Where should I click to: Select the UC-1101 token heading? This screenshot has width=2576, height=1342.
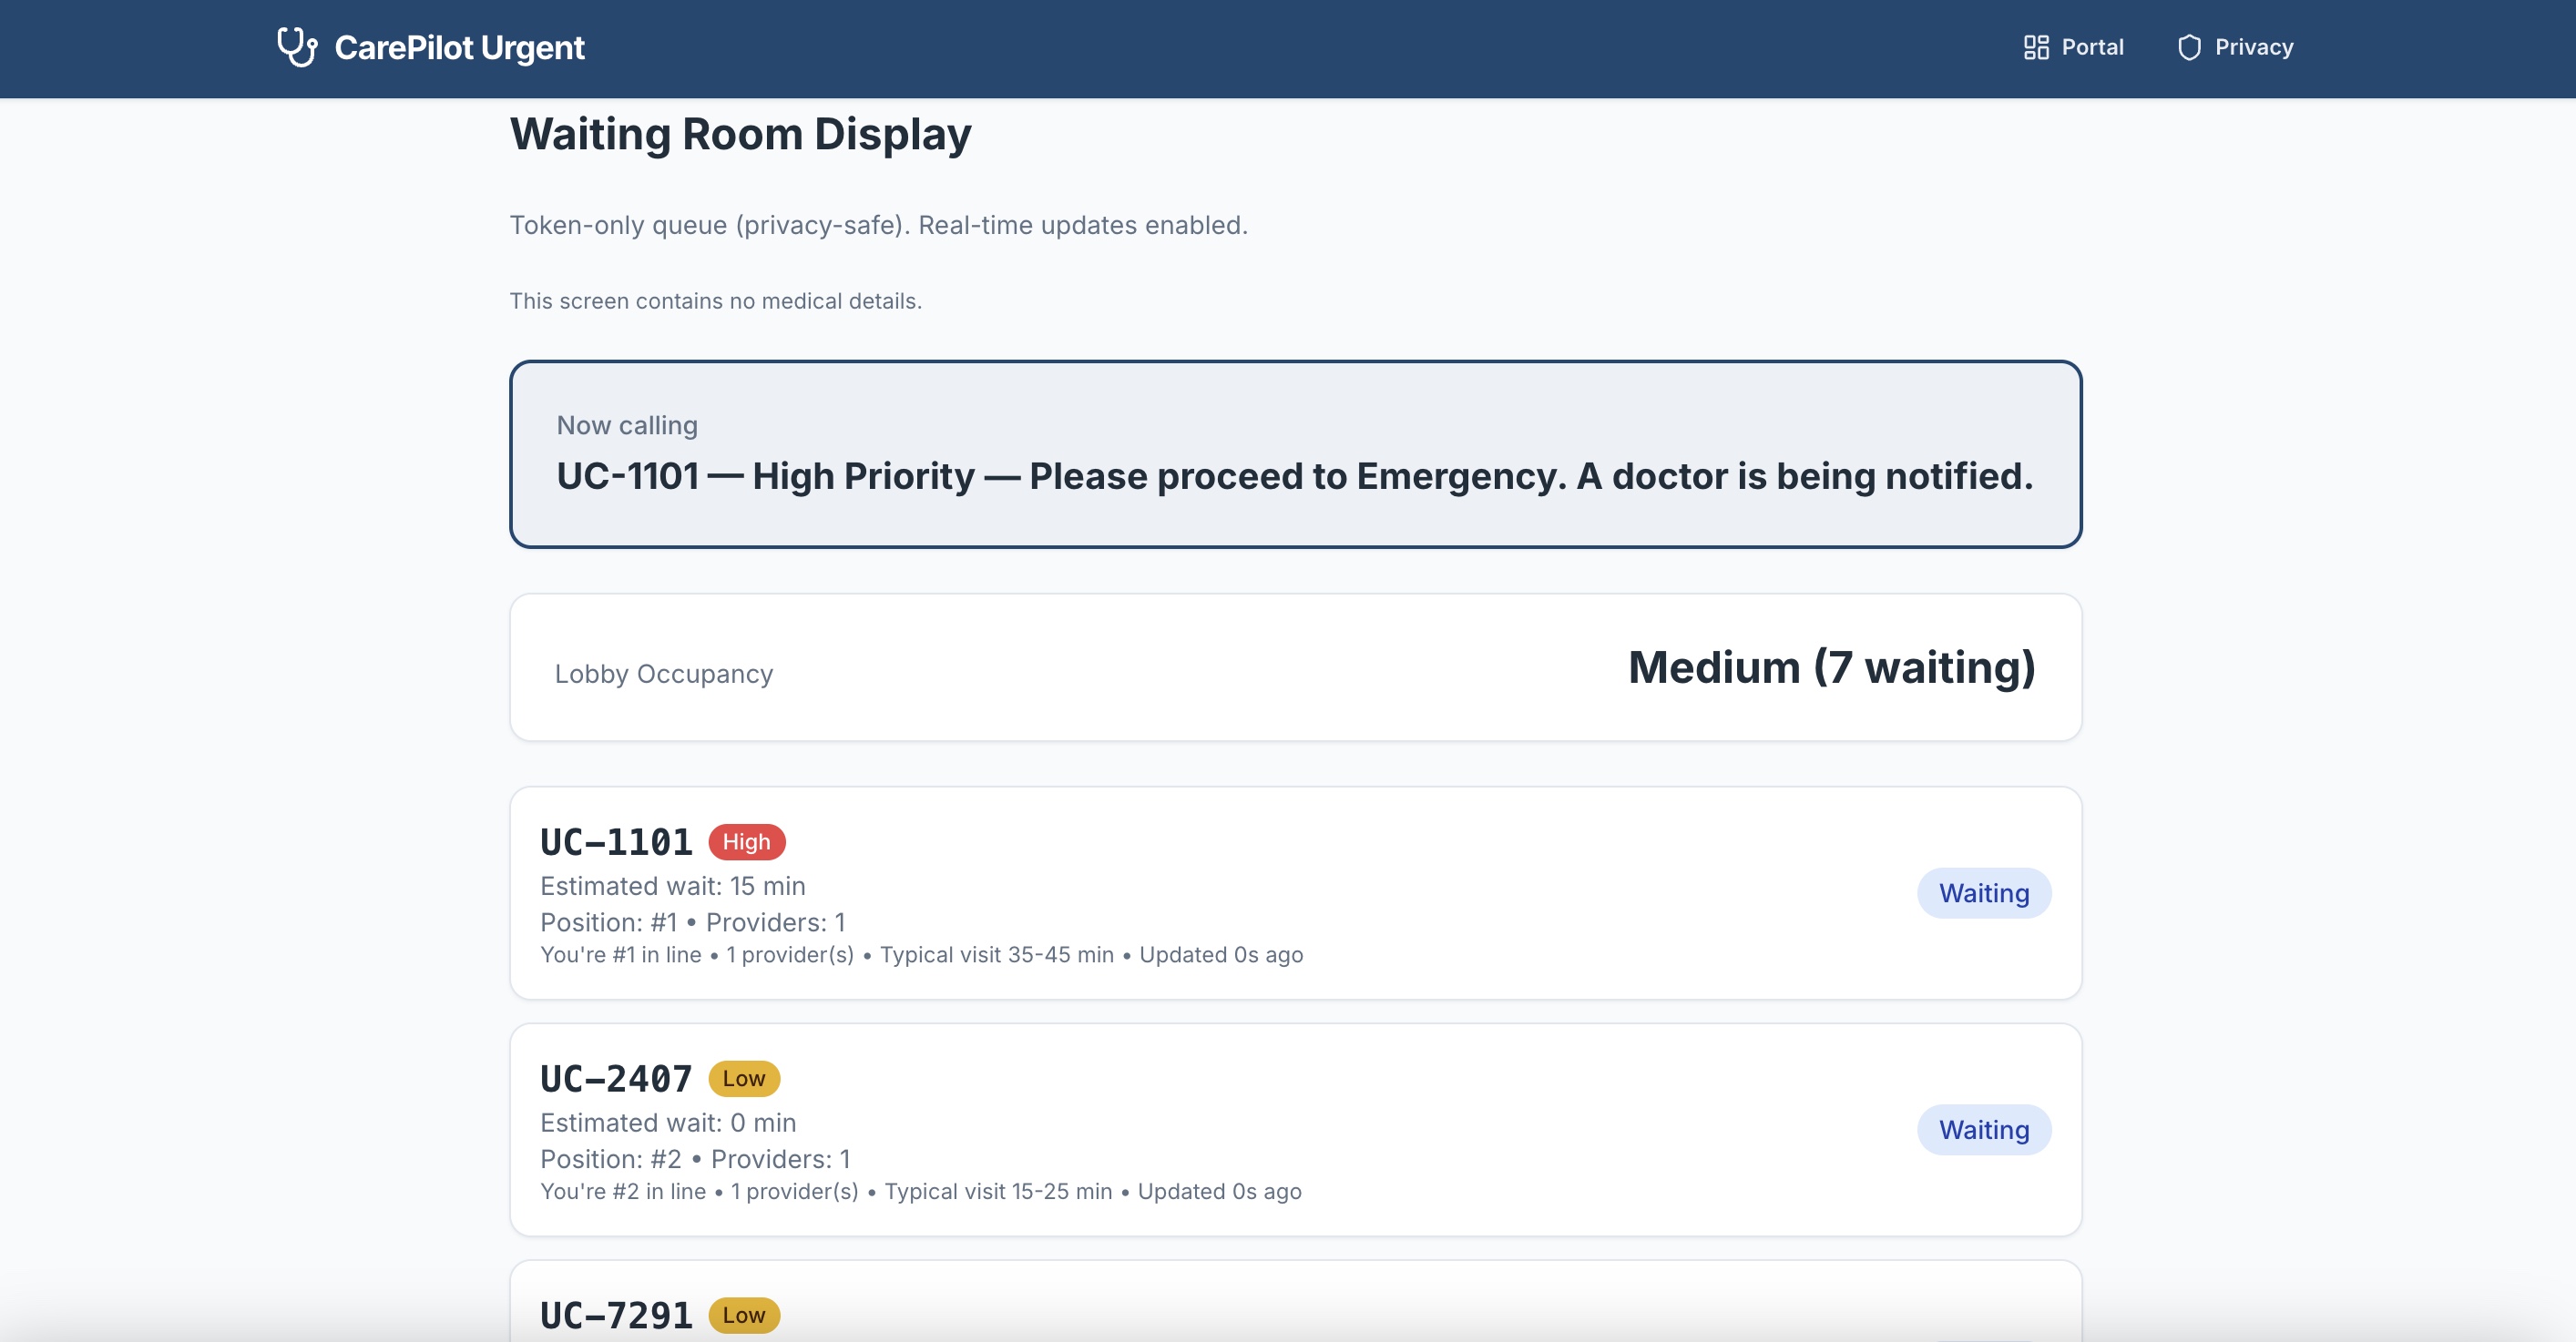click(x=616, y=841)
